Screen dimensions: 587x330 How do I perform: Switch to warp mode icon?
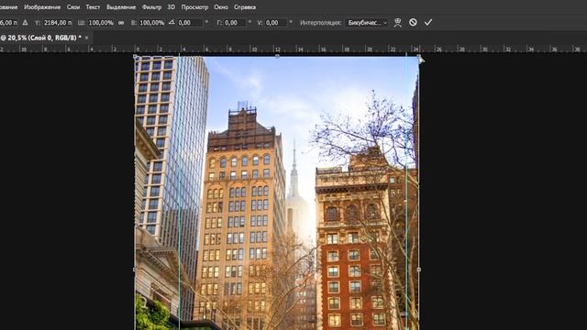point(398,22)
